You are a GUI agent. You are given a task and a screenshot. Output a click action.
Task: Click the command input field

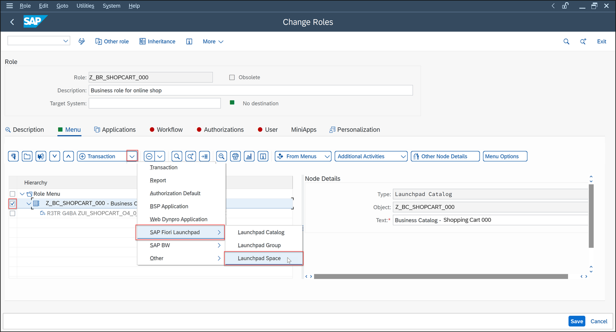click(x=35, y=41)
